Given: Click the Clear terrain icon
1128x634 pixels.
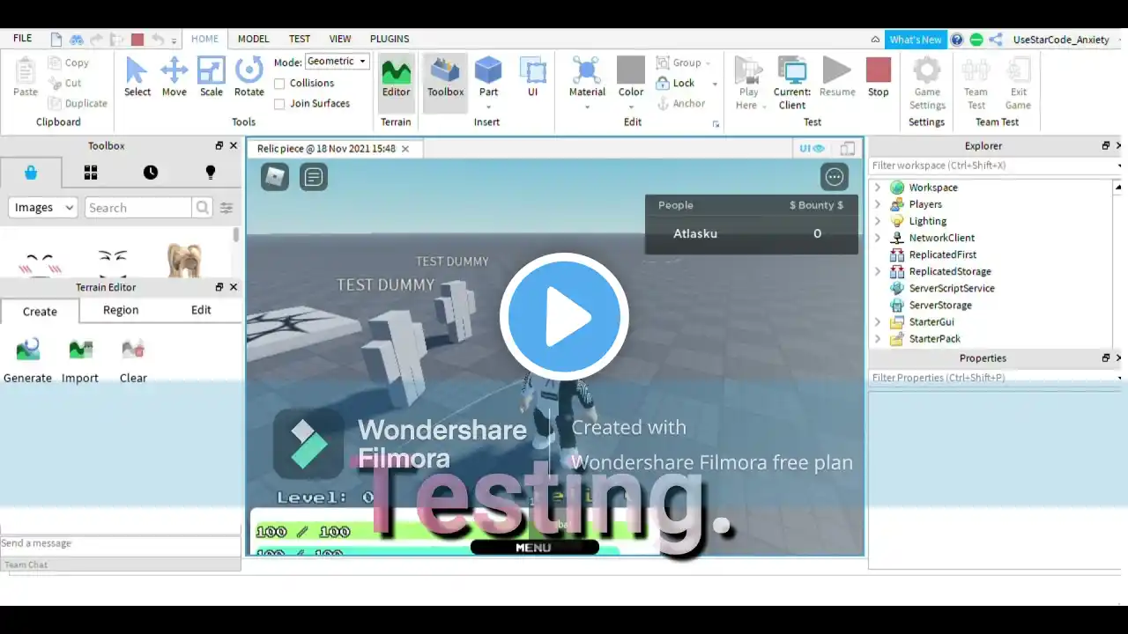Looking at the screenshot, I should (x=133, y=350).
